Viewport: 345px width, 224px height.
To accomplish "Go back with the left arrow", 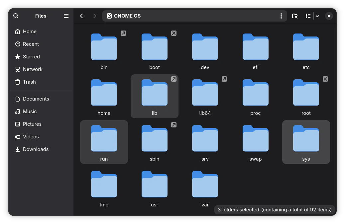I will click(x=82, y=16).
